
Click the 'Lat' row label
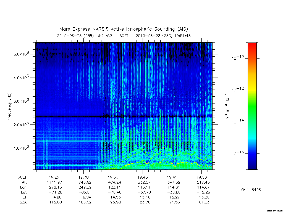pos(24,192)
